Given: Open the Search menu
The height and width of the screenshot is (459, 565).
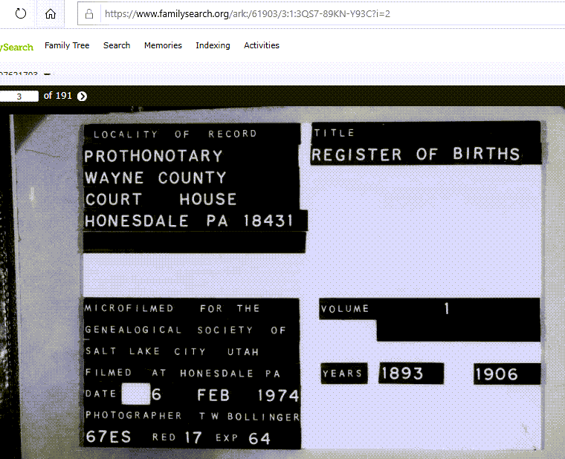Looking at the screenshot, I should point(117,45).
